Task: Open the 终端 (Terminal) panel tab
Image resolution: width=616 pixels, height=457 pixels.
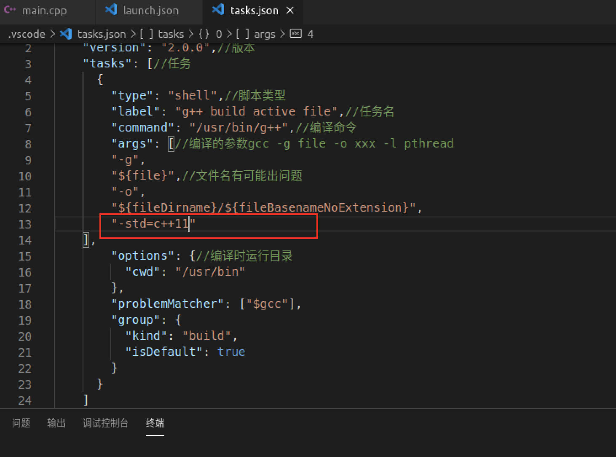Action: [155, 423]
